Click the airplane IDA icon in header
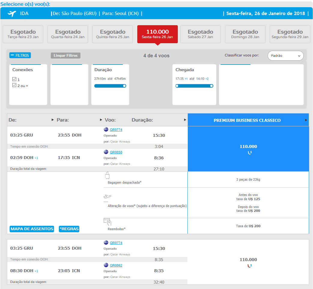 tap(12, 14)
